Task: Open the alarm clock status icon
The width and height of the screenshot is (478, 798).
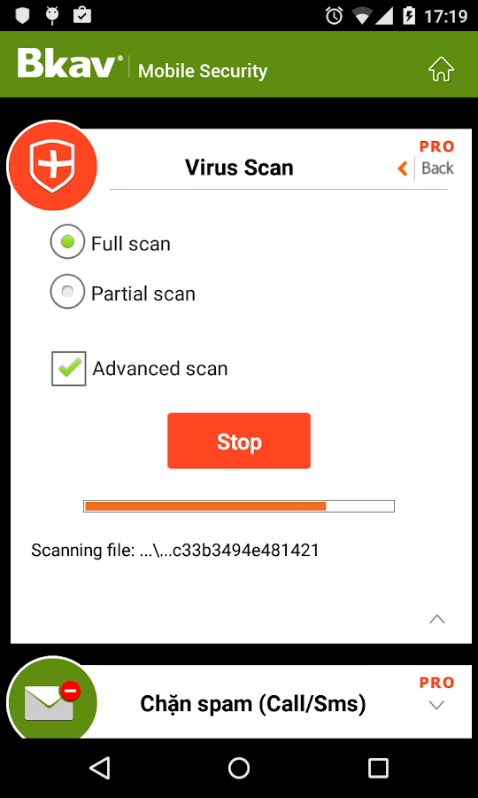Action: click(335, 16)
